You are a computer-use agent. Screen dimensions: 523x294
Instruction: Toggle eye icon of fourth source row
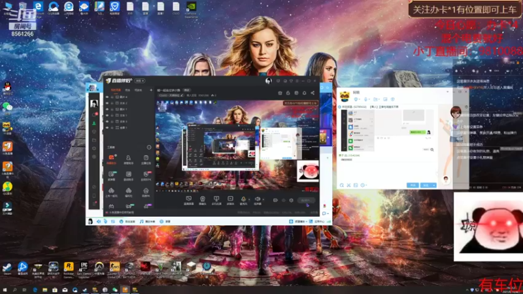[107, 116]
